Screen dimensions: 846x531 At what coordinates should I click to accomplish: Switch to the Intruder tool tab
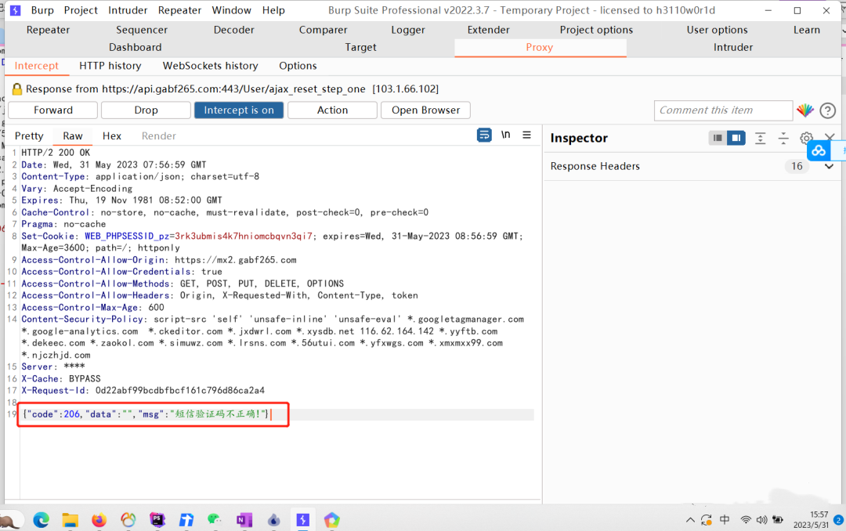732,47
